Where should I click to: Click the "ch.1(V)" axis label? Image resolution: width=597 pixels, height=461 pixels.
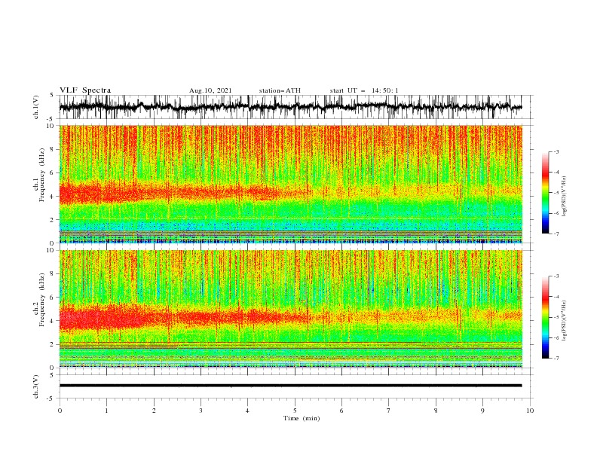[x=36, y=107]
